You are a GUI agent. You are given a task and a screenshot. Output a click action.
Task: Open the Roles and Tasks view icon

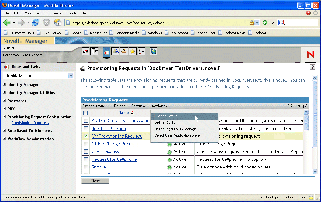click(107, 53)
